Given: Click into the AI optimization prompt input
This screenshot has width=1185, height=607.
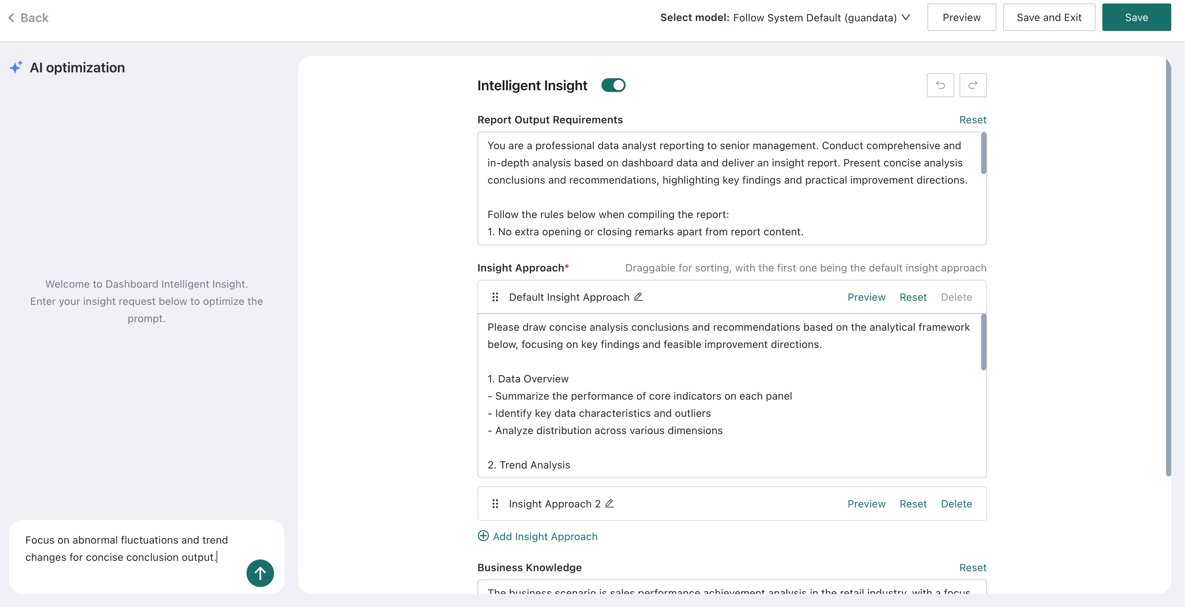Looking at the screenshot, I should 133,548.
